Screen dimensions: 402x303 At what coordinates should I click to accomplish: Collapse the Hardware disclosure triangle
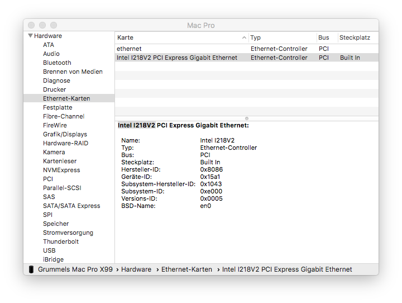30,36
